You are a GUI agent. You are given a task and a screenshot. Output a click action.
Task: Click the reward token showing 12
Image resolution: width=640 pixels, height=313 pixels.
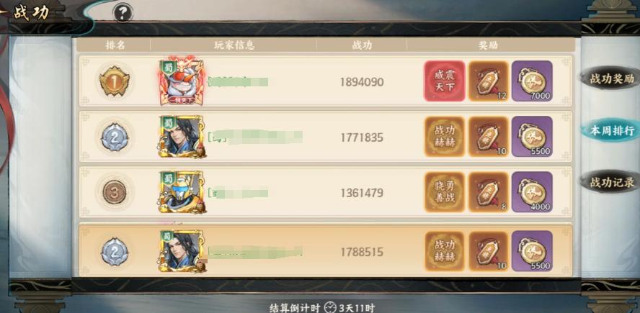click(x=488, y=81)
